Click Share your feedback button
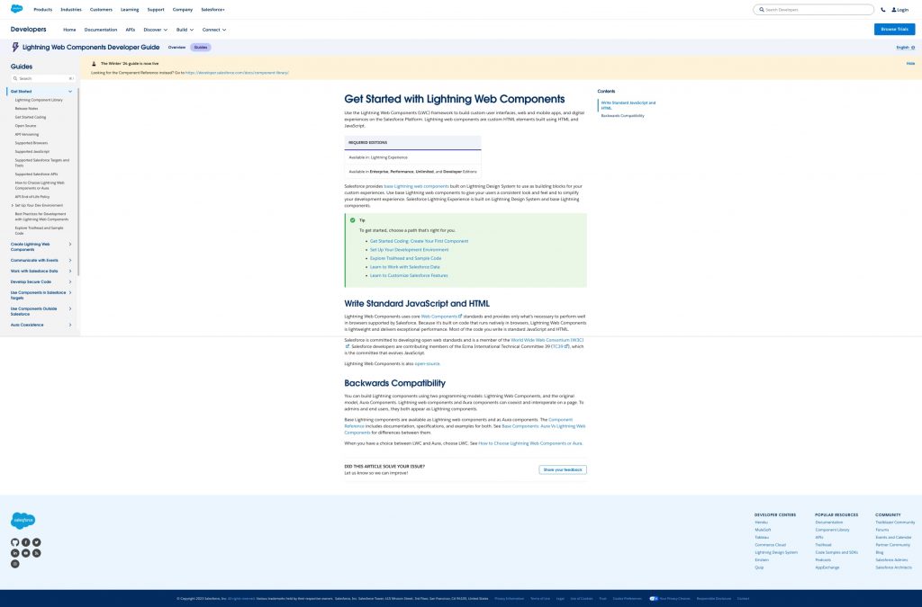 pyautogui.click(x=563, y=469)
